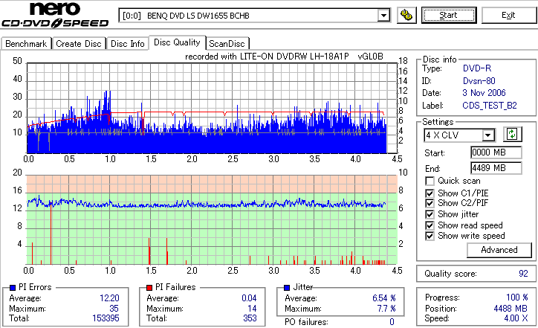The width and height of the screenshot is (538, 328).
Task: Toggle the Show jitter checkbox
Action: (x=430, y=214)
